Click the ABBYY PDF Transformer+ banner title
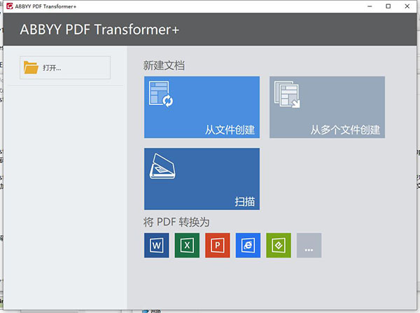This screenshot has width=420, height=313. point(99,29)
